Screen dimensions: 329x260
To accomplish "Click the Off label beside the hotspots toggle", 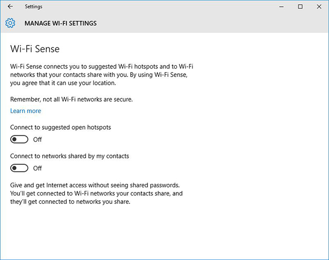I will 38,140.
